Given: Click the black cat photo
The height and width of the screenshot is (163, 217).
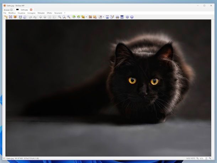Looking at the screenshot, I should pyautogui.click(x=108, y=88).
